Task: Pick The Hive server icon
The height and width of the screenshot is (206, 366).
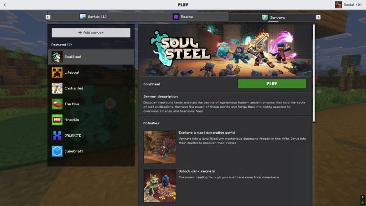Action: coord(57,104)
